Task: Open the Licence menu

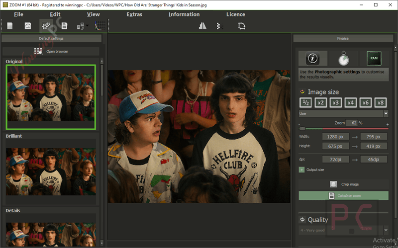Action: coord(236,14)
